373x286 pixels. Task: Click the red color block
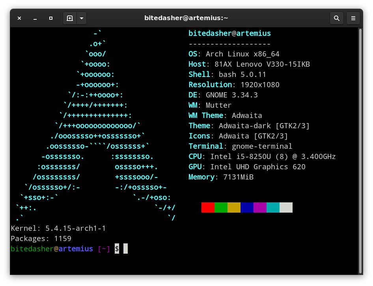click(208, 207)
